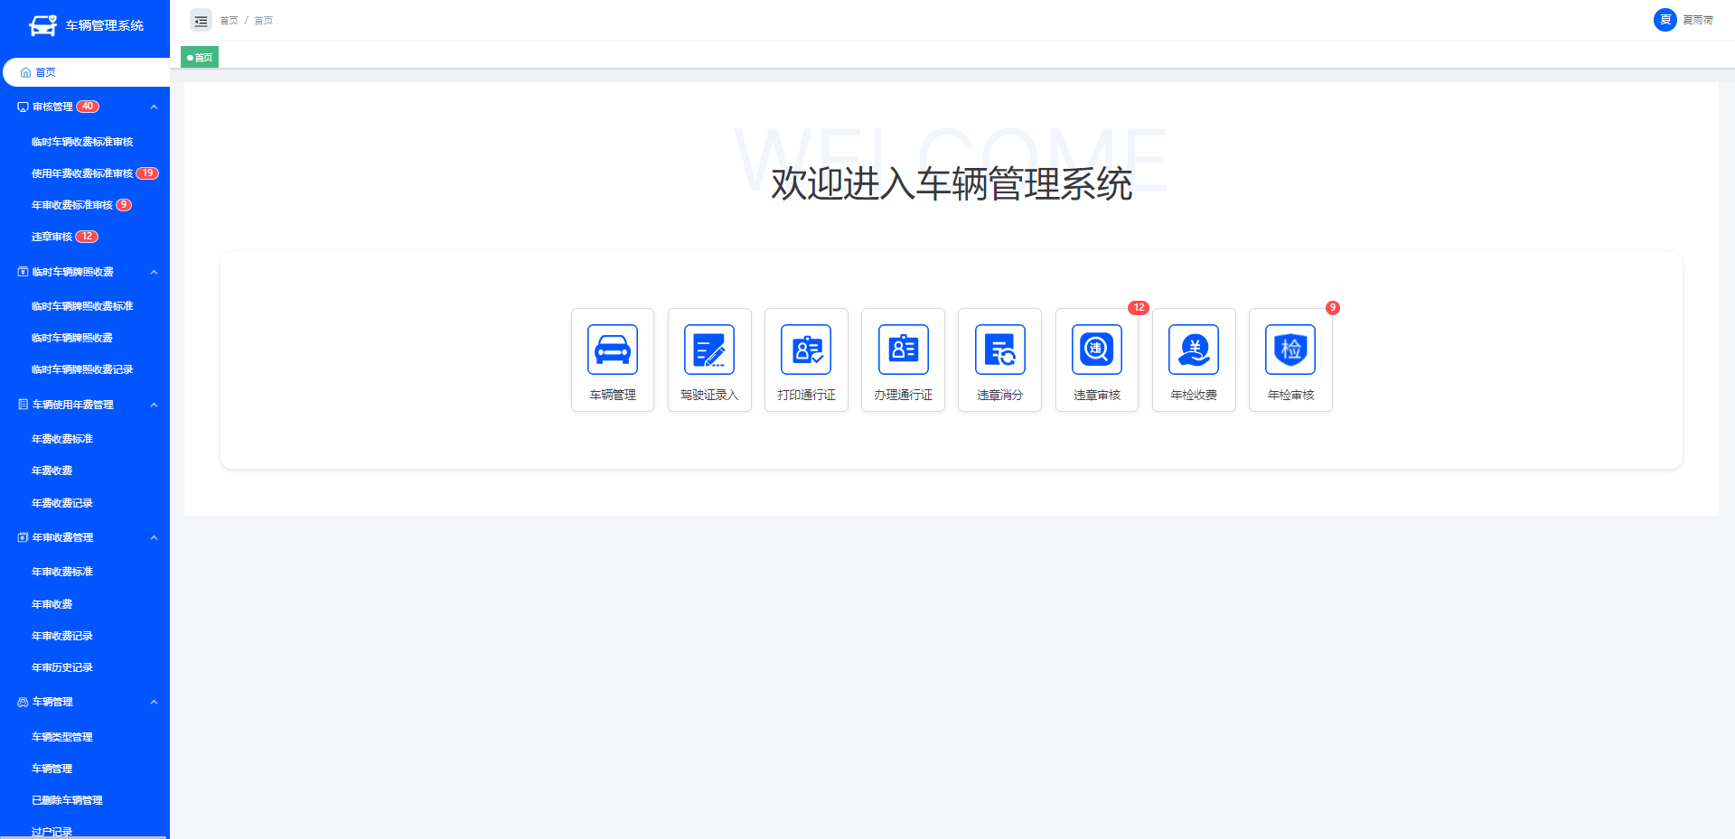Click the 车辆管理系统 title text
Screen dimensions: 1735x839
coord(105,25)
